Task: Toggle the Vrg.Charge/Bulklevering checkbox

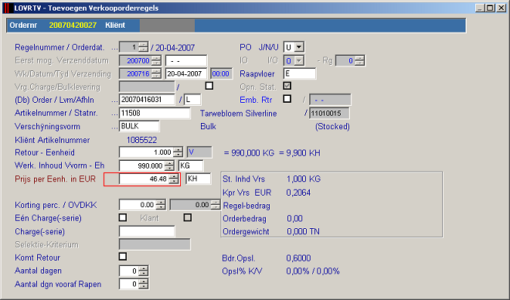Action: [209, 86]
